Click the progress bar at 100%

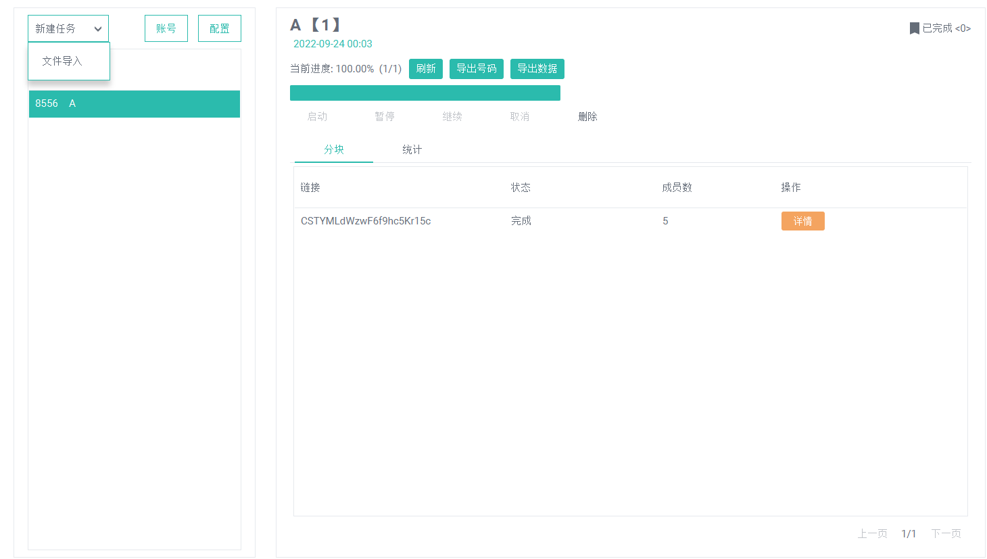[x=425, y=93]
